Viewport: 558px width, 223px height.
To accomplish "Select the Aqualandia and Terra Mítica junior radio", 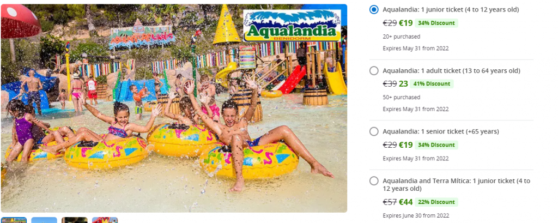I will pyautogui.click(x=374, y=181).
